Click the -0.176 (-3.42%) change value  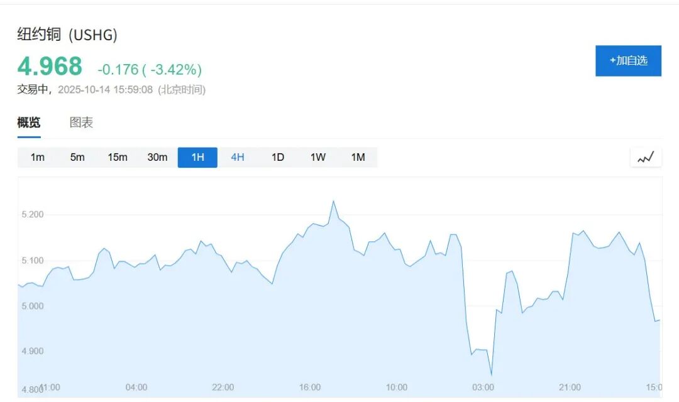(150, 69)
